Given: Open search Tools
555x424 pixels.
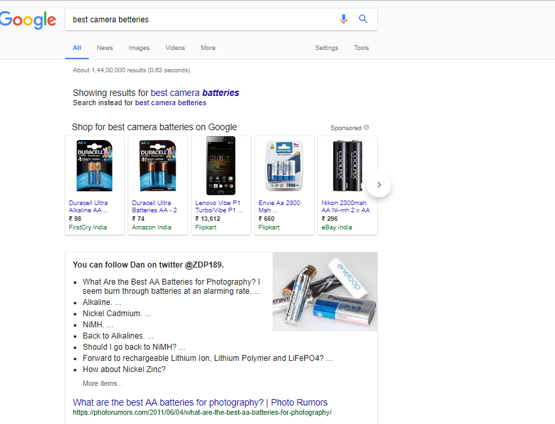Looking at the screenshot, I should 361,48.
